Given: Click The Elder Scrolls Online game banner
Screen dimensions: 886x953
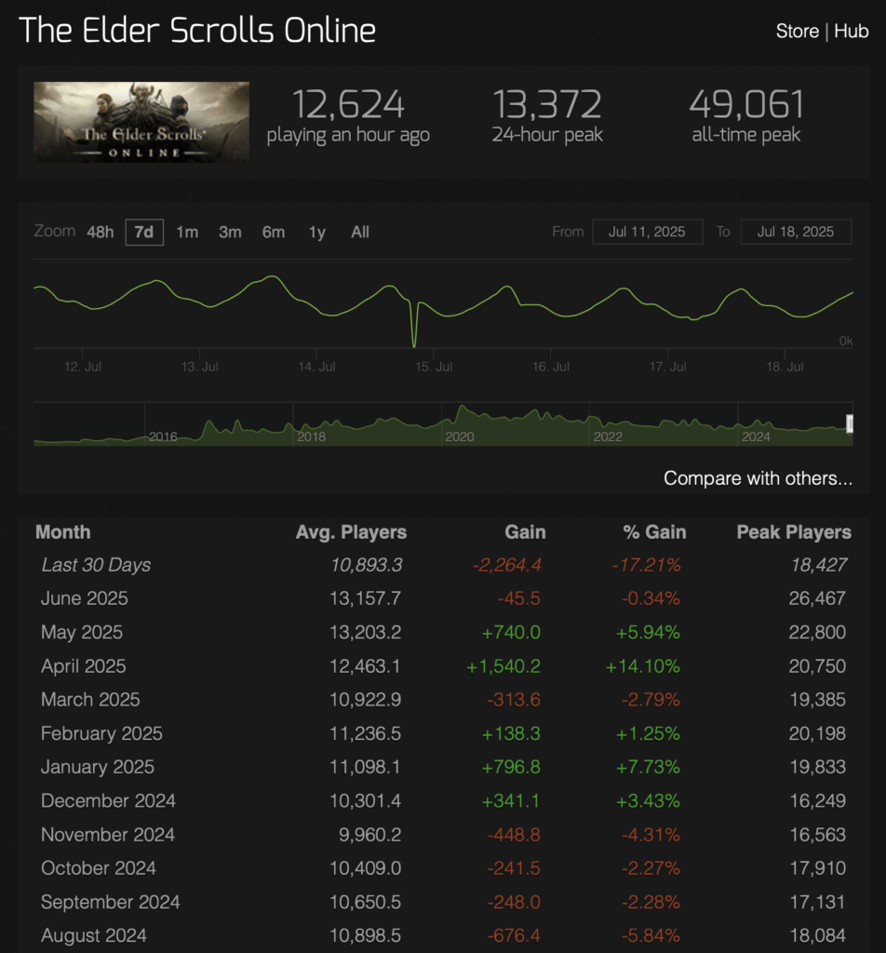Looking at the screenshot, I should point(141,122).
